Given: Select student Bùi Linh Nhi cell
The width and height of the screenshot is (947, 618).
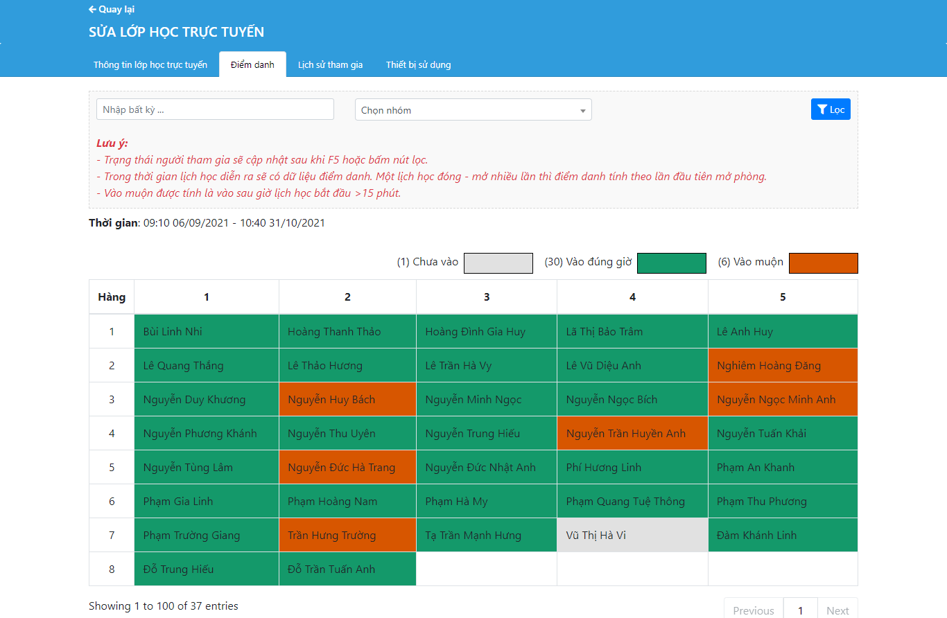Looking at the screenshot, I should pos(207,332).
